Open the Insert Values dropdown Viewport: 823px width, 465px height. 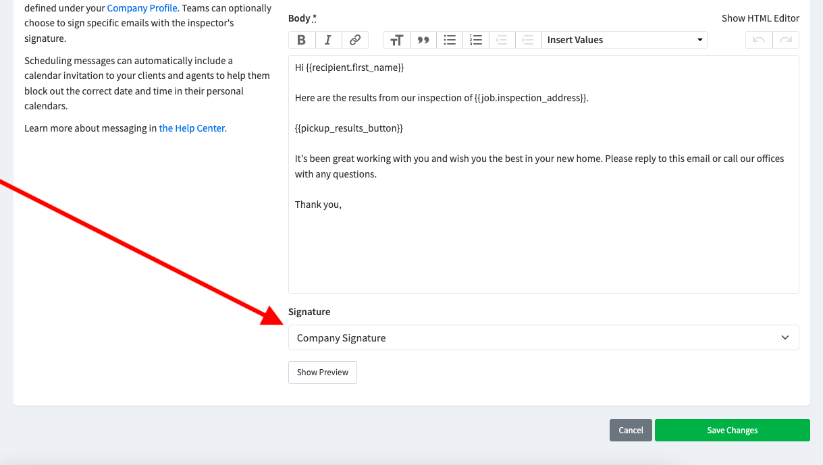624,40
